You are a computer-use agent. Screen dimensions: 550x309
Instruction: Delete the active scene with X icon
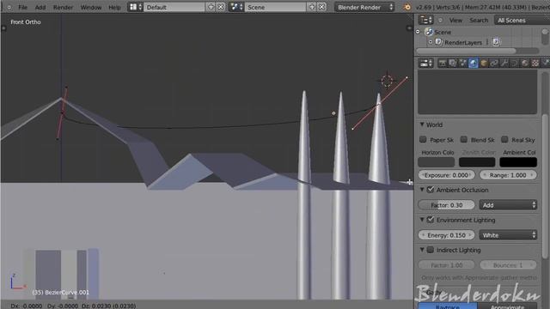(x=321, y=7)
